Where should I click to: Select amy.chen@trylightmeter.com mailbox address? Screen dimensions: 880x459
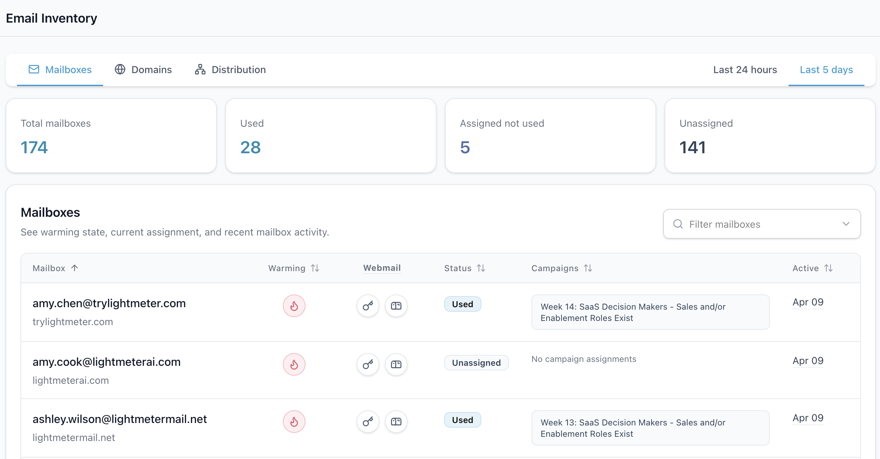109,303
